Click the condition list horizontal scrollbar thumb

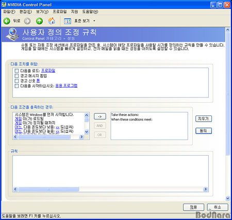click(44, 137)
